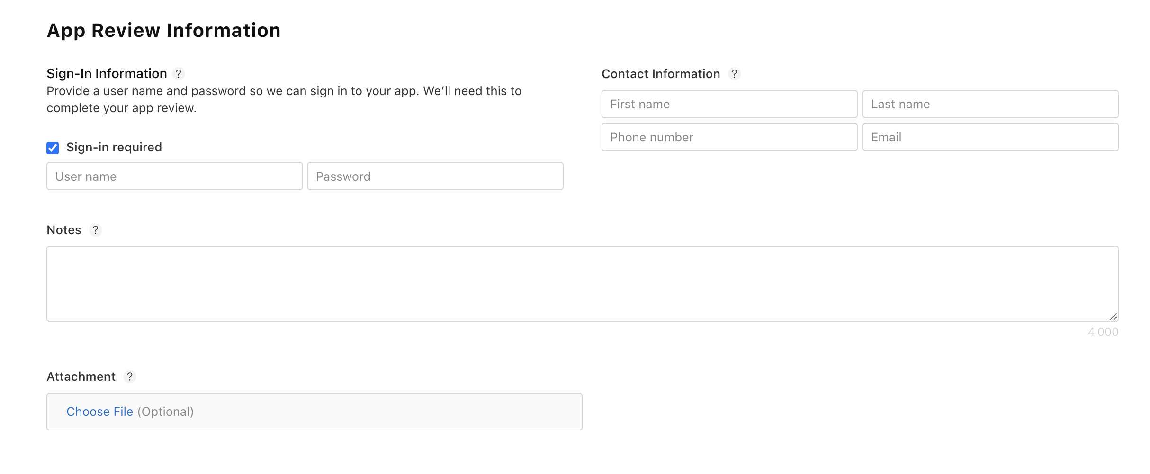Click the Password input field
This screenshot has height=474, width=1150.
(x=435, y=176)
